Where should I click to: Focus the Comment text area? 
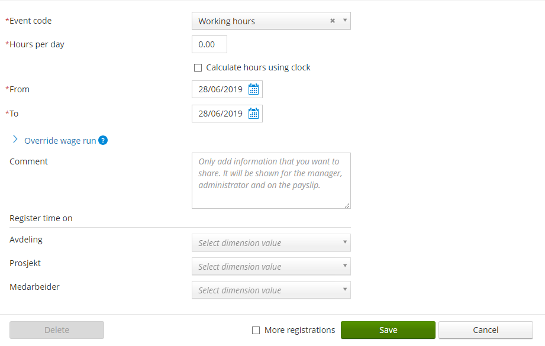coord(271,180)
